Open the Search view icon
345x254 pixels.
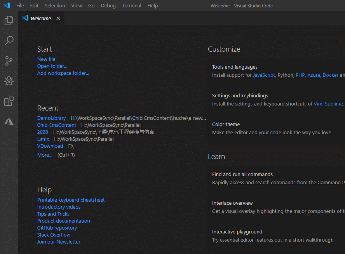(x=9, y=41)
